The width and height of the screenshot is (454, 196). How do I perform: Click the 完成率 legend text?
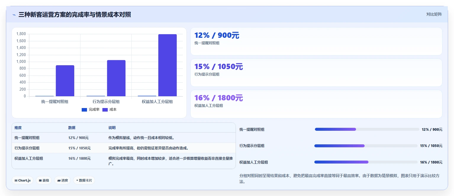tap(94, 110)
